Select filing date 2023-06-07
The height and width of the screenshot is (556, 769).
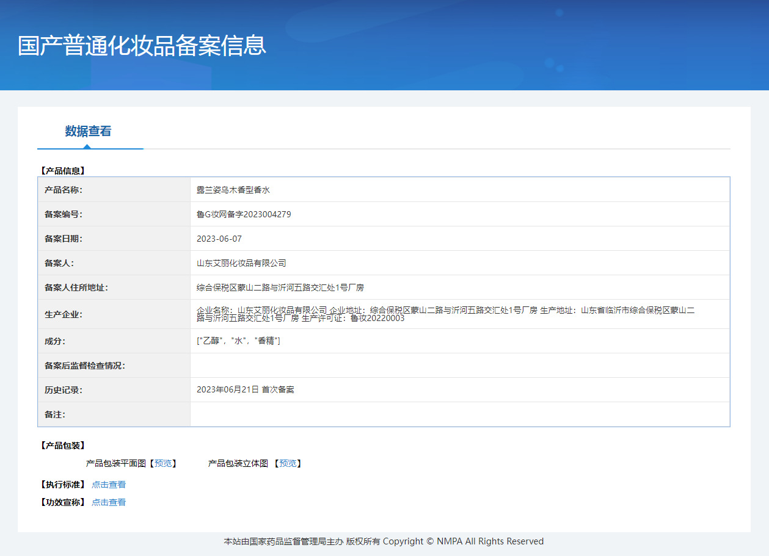pyautogui.click(x=219, y=239)
